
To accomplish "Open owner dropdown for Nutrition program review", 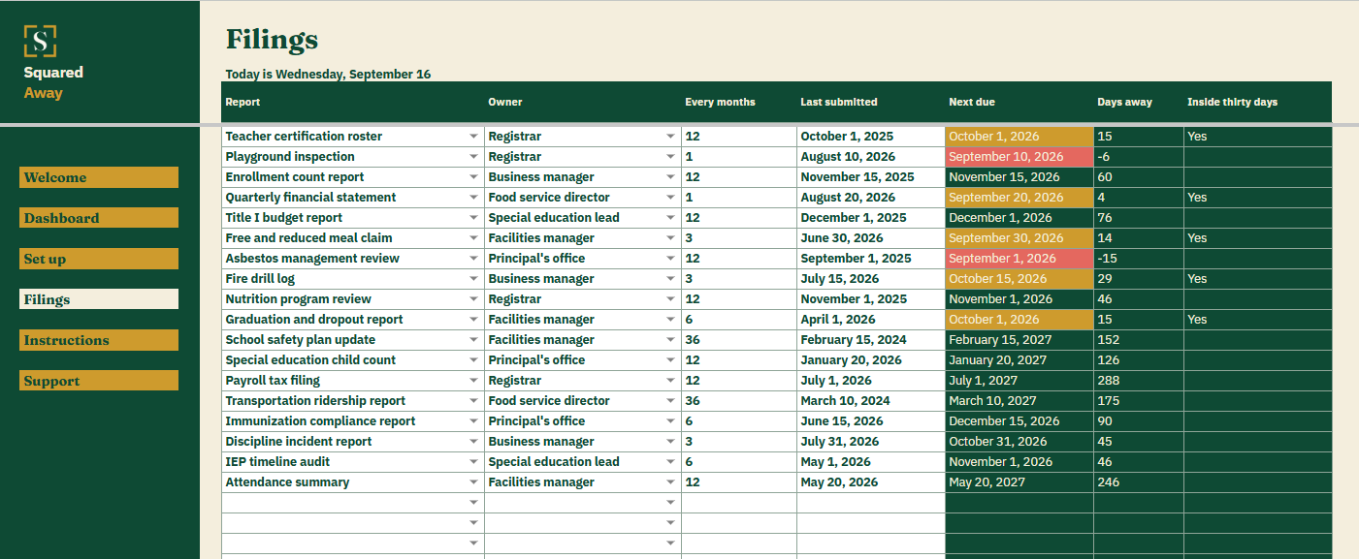I will [x=670, y=299].
